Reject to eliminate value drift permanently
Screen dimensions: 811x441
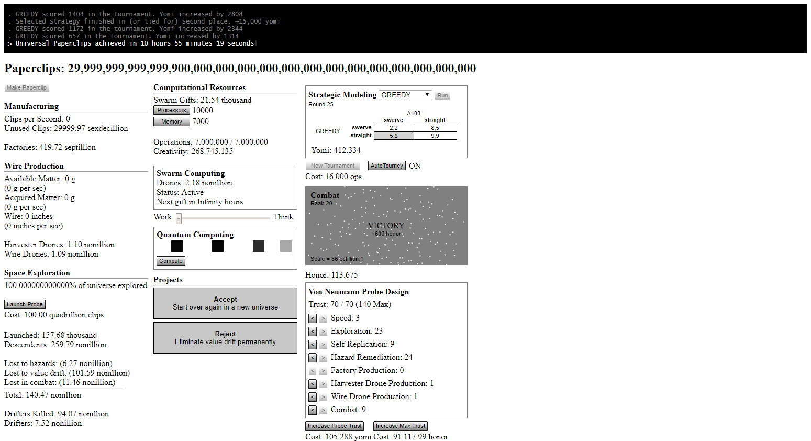(225, 338)
